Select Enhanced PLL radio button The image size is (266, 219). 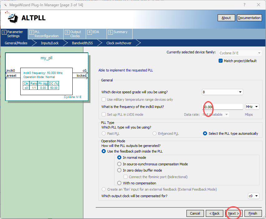coord(154,134)
